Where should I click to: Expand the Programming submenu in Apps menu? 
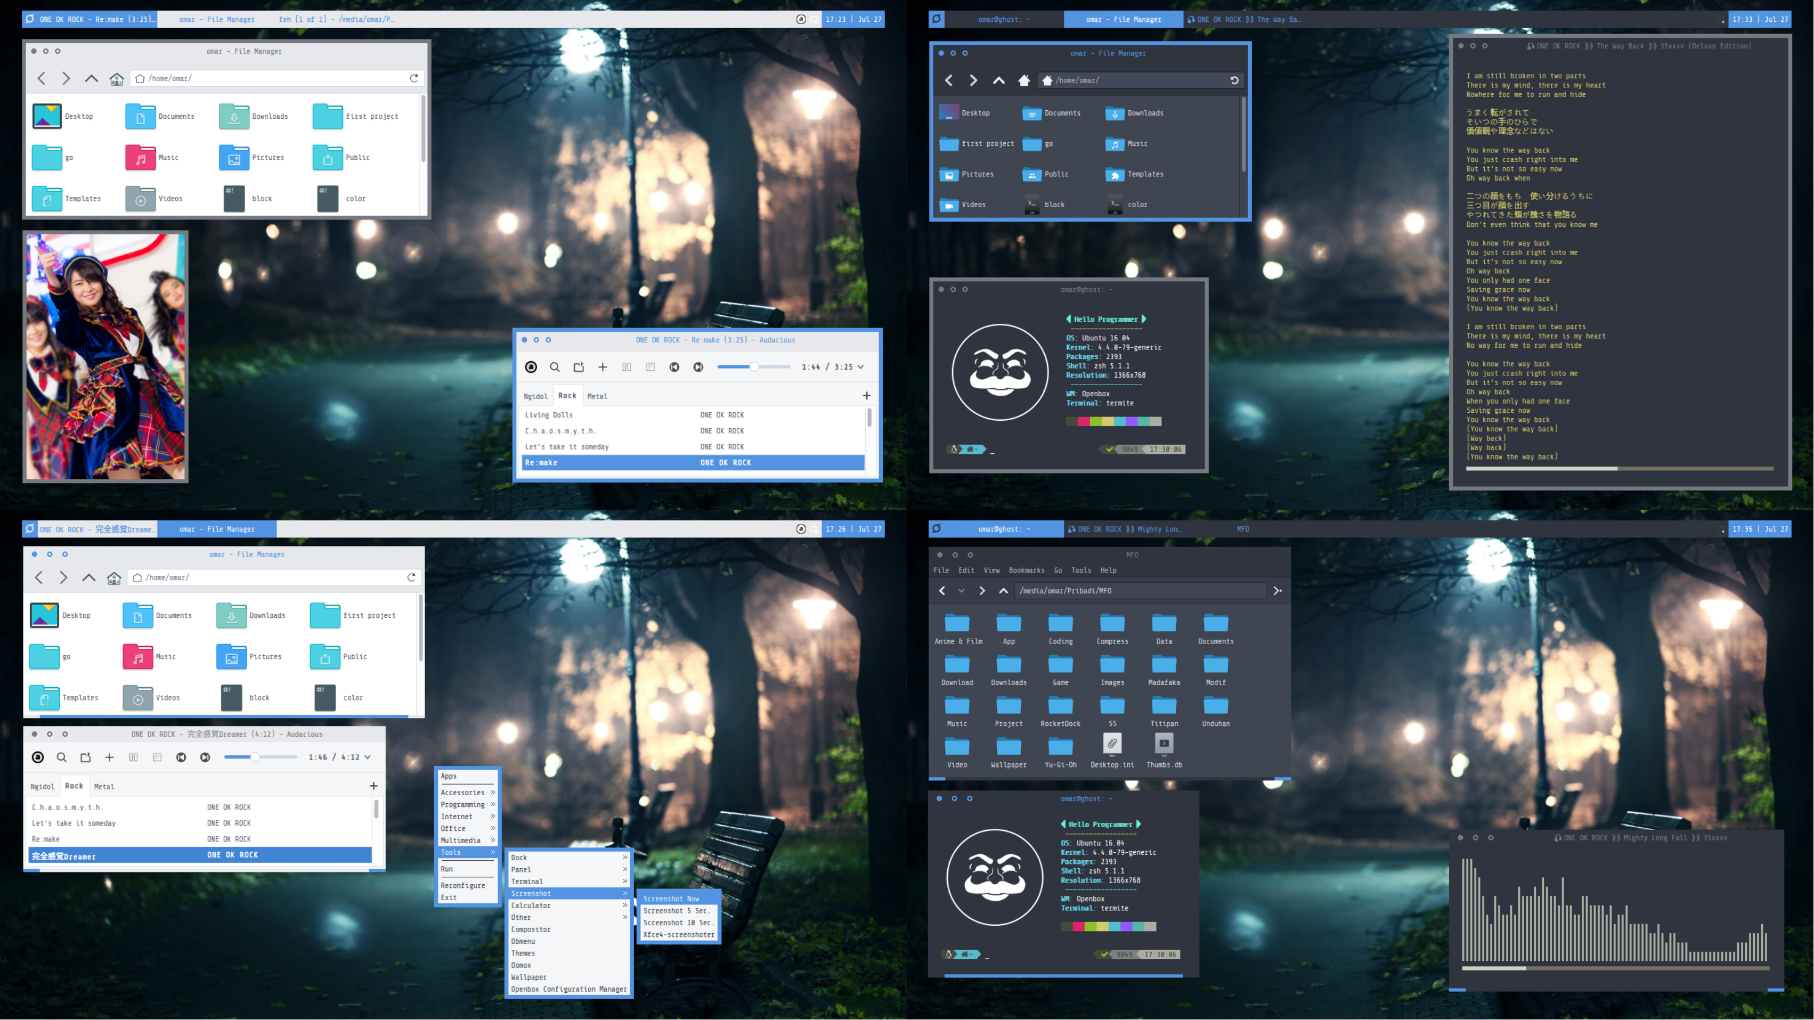click(468, 805)
